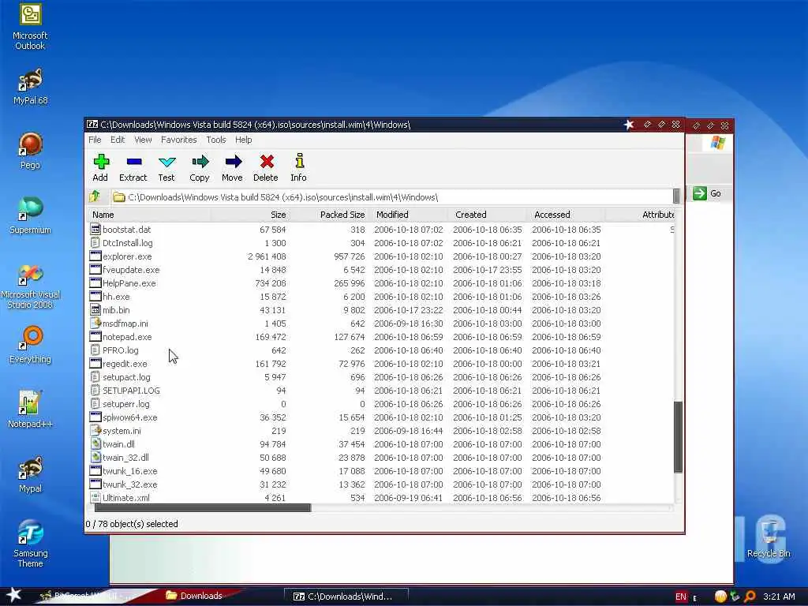Select the msdfmap.ini row

[x=381, y=323]
